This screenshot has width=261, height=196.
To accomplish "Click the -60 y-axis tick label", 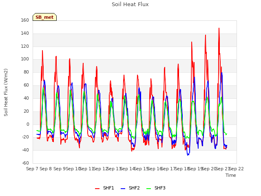I will [x=25, y=163].
